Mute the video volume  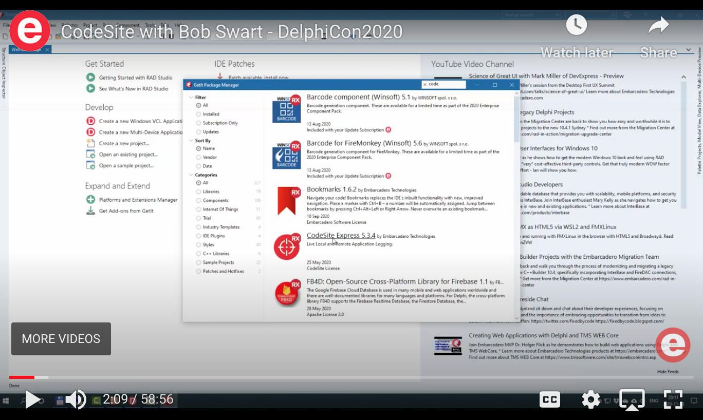tap(76, 399)
